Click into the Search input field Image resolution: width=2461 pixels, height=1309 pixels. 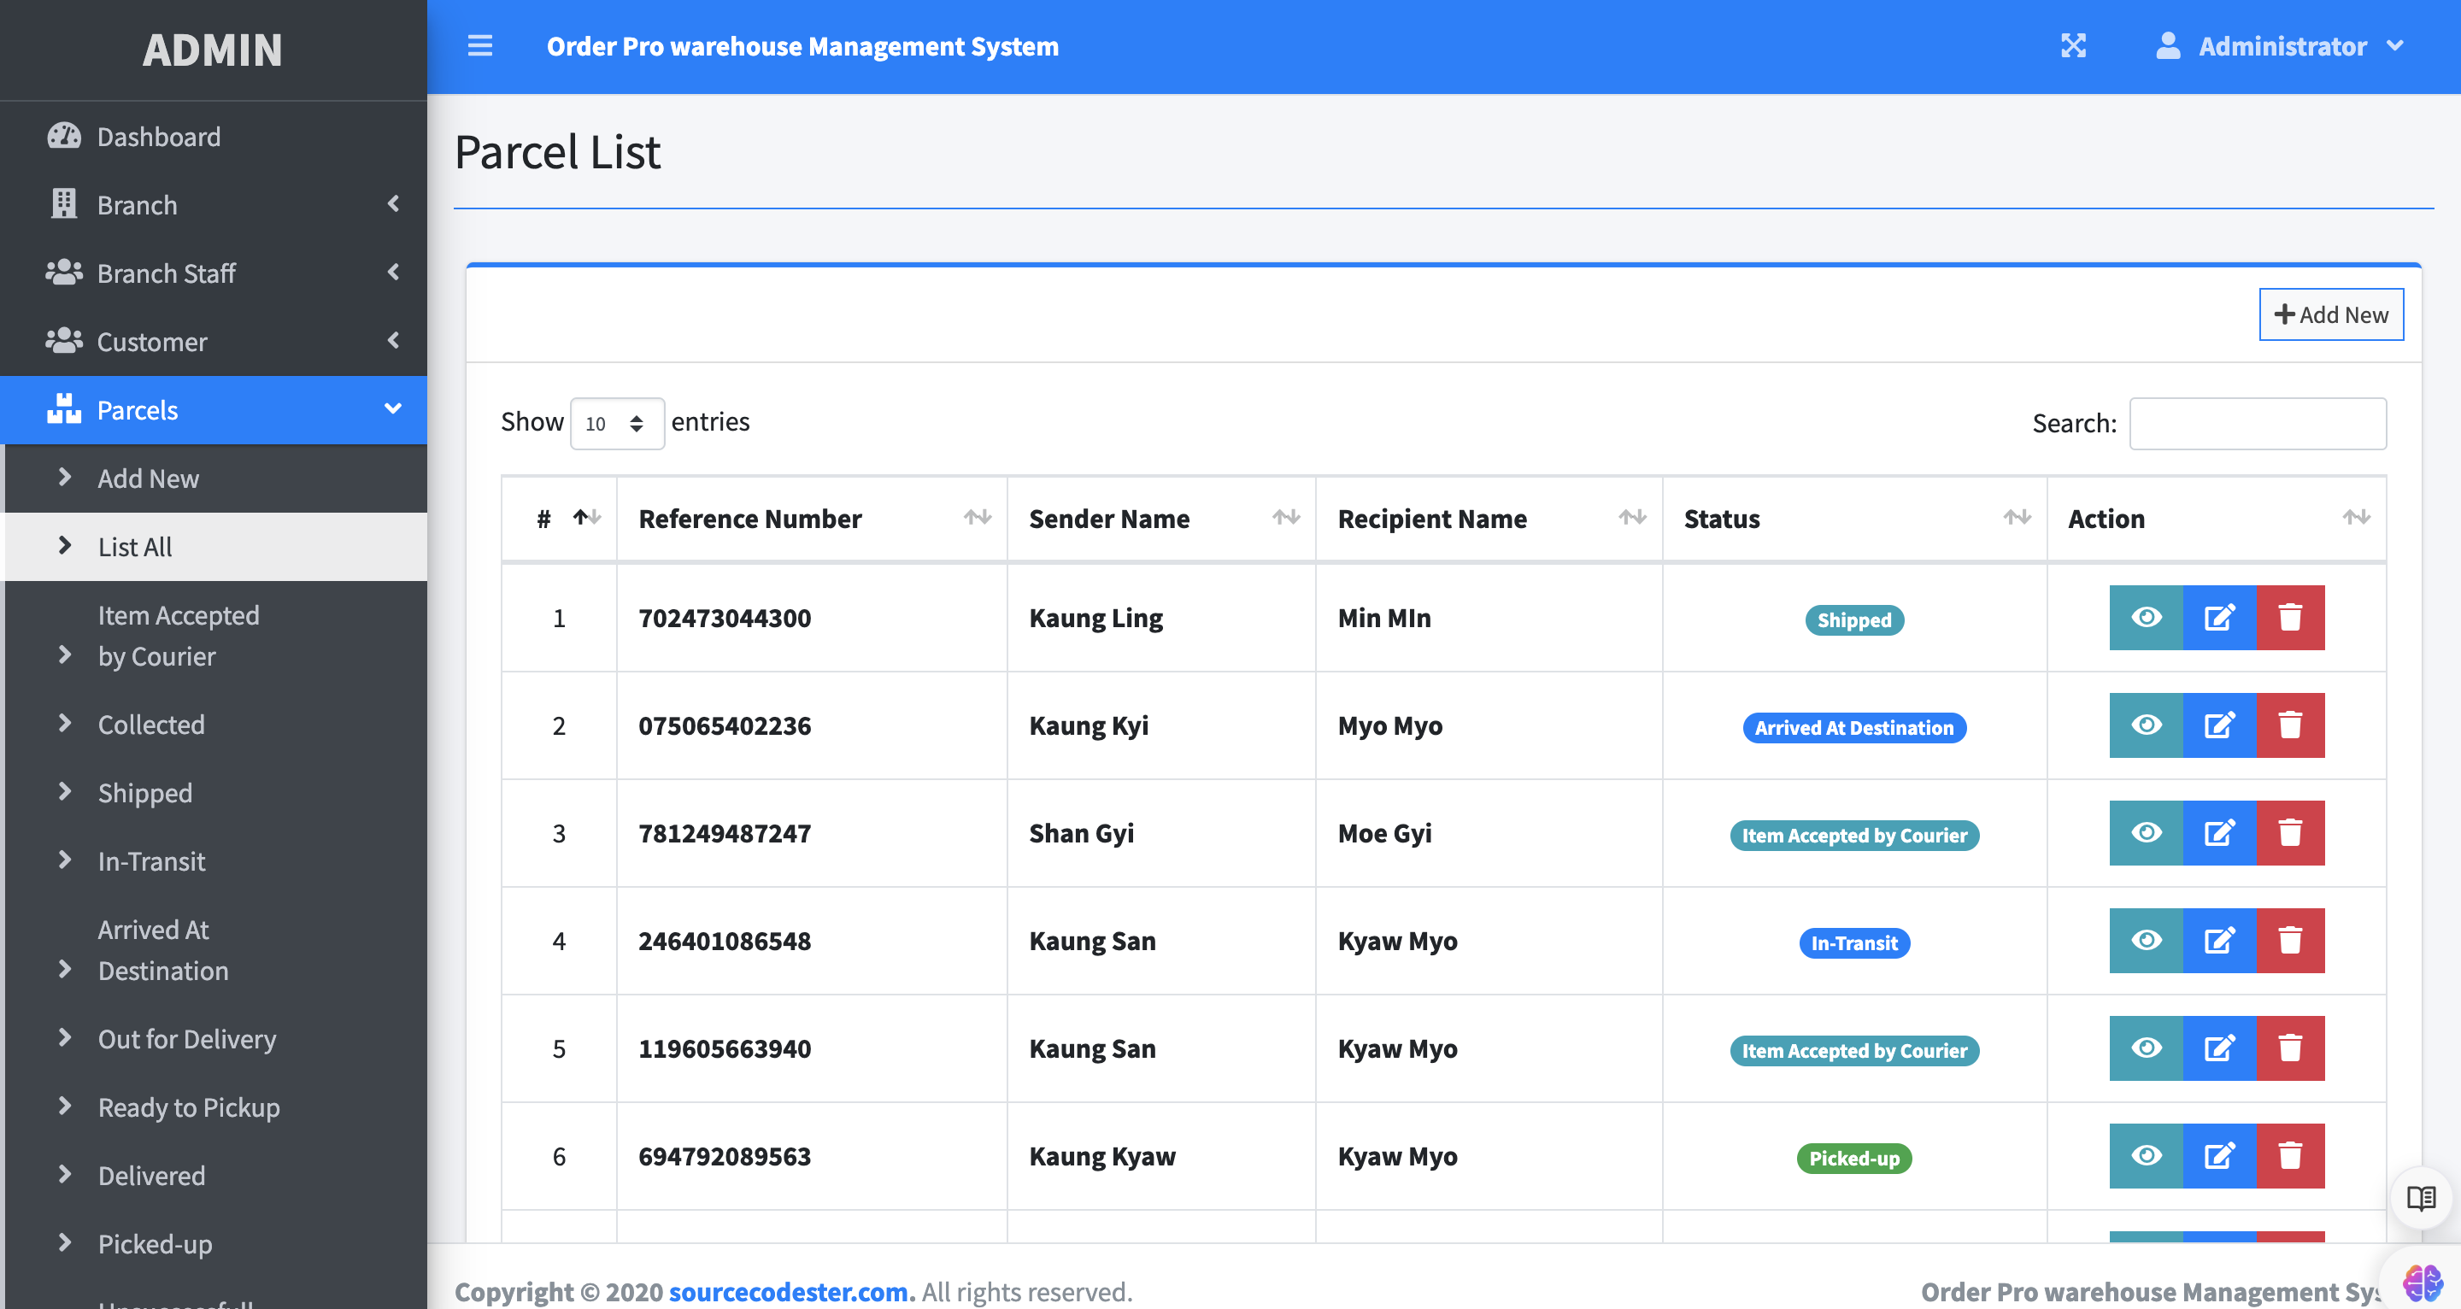2257,423
